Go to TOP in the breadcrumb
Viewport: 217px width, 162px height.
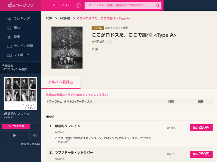tap(49, 18)
